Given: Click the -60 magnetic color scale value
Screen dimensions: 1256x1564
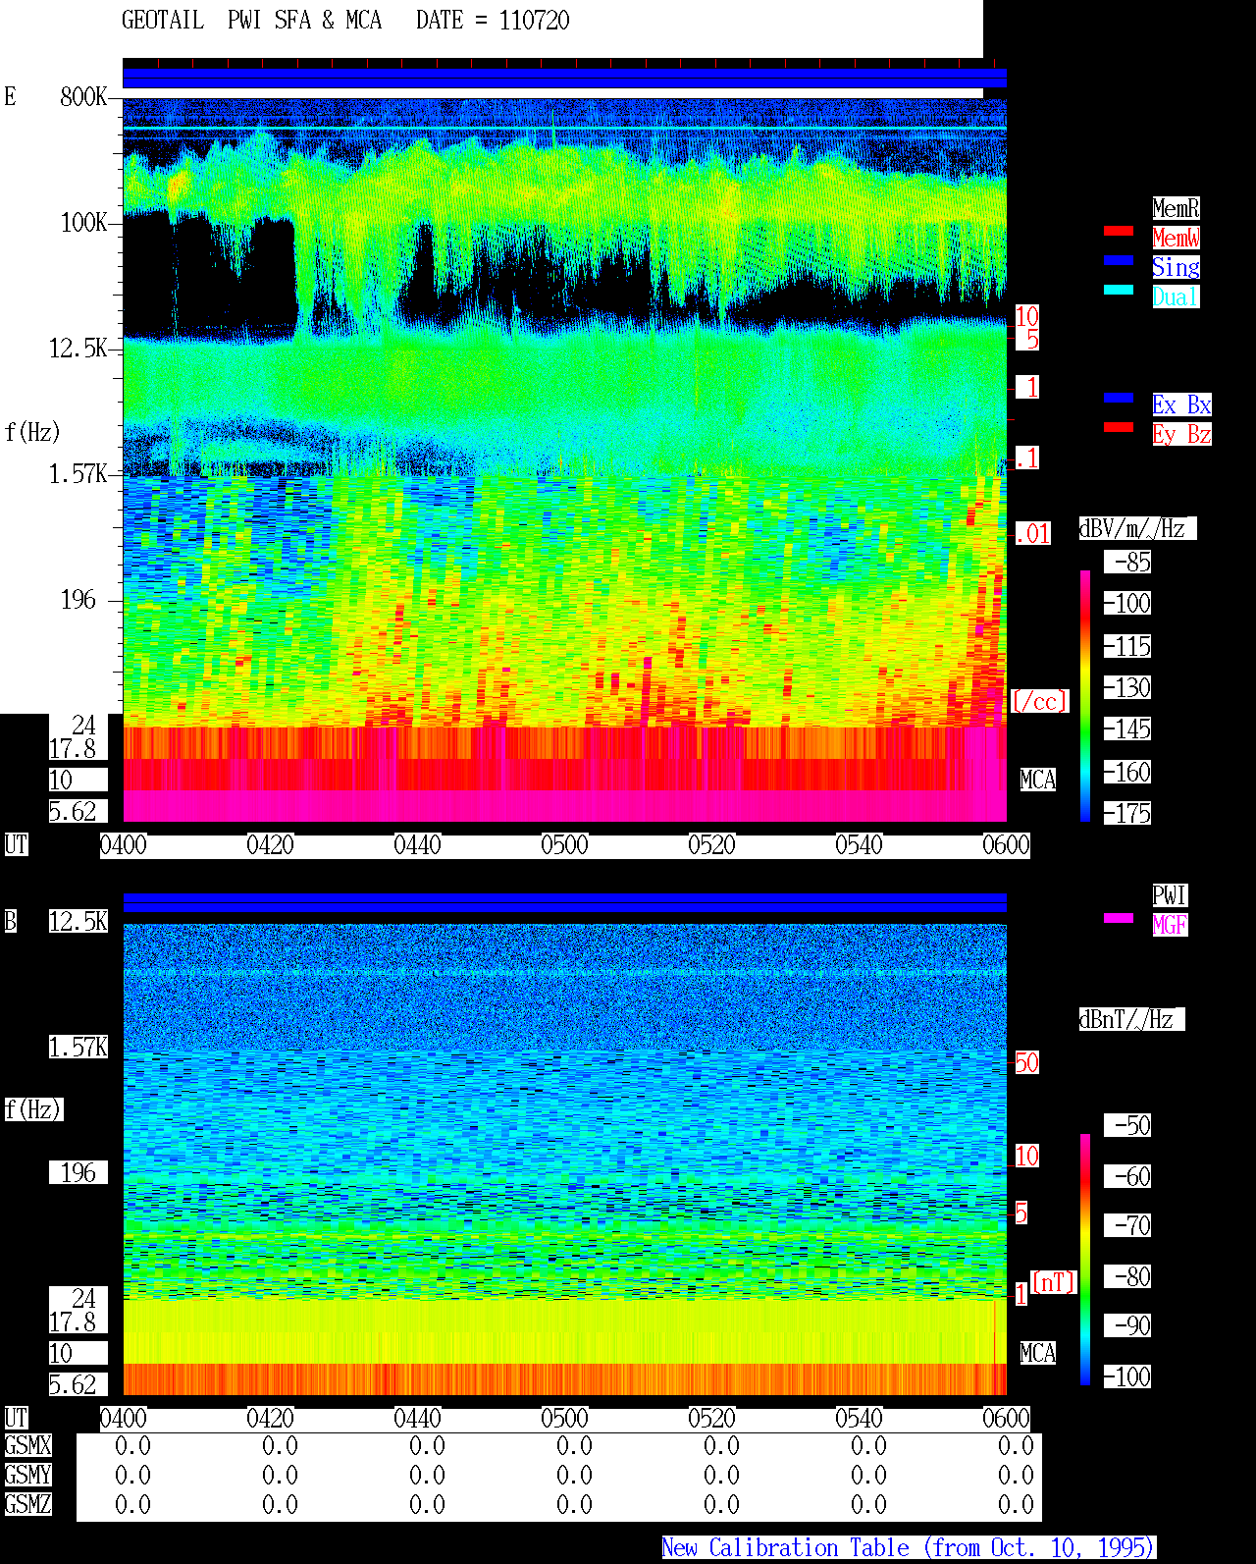Looking at the screenshot, I should click(1128, 1176).
